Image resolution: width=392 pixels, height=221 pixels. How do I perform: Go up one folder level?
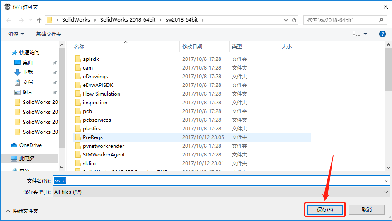(39, 20)
